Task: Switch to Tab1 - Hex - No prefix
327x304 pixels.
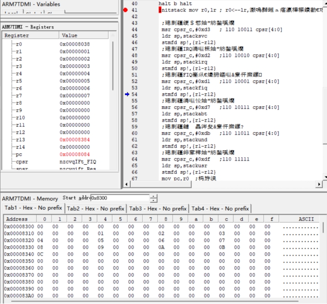Action: point(33,208)
